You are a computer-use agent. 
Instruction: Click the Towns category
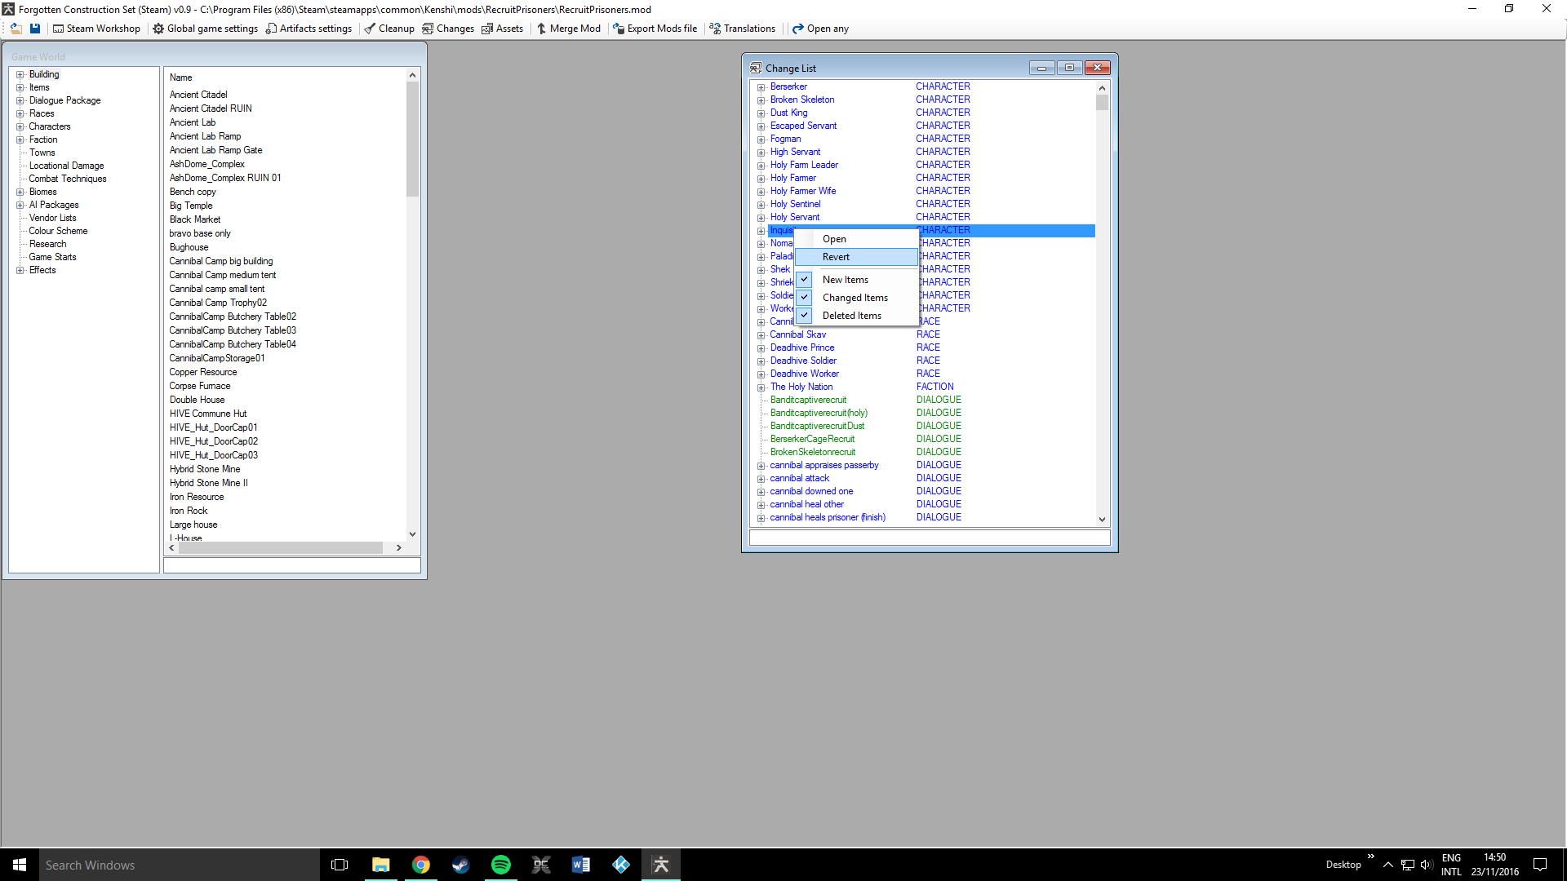point(42,153)
